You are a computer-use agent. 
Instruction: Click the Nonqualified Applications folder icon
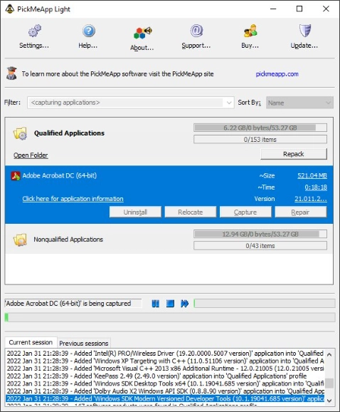click(x=20, y=240)
